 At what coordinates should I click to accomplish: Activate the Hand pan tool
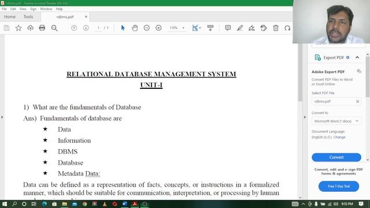coord(135,28)
